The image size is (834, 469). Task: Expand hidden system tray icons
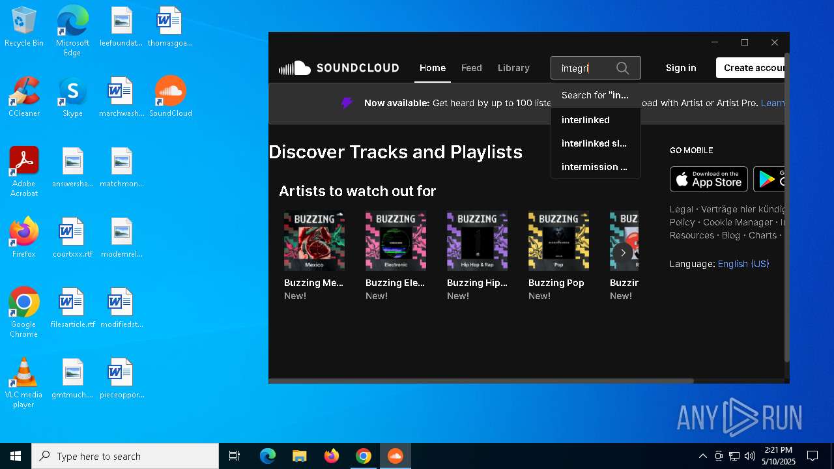[x=702, y=456]
